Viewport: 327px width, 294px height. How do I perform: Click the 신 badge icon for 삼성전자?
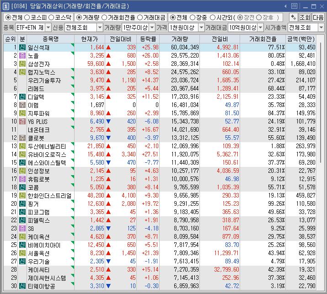pyautogui.click(x=22, y=64)
